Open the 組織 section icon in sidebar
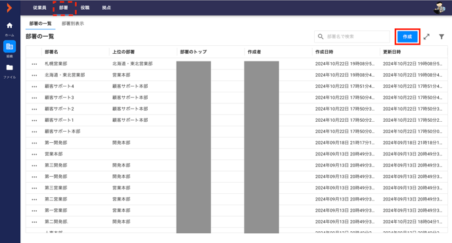This screenshot has width=452, height=243. point(9,47)
